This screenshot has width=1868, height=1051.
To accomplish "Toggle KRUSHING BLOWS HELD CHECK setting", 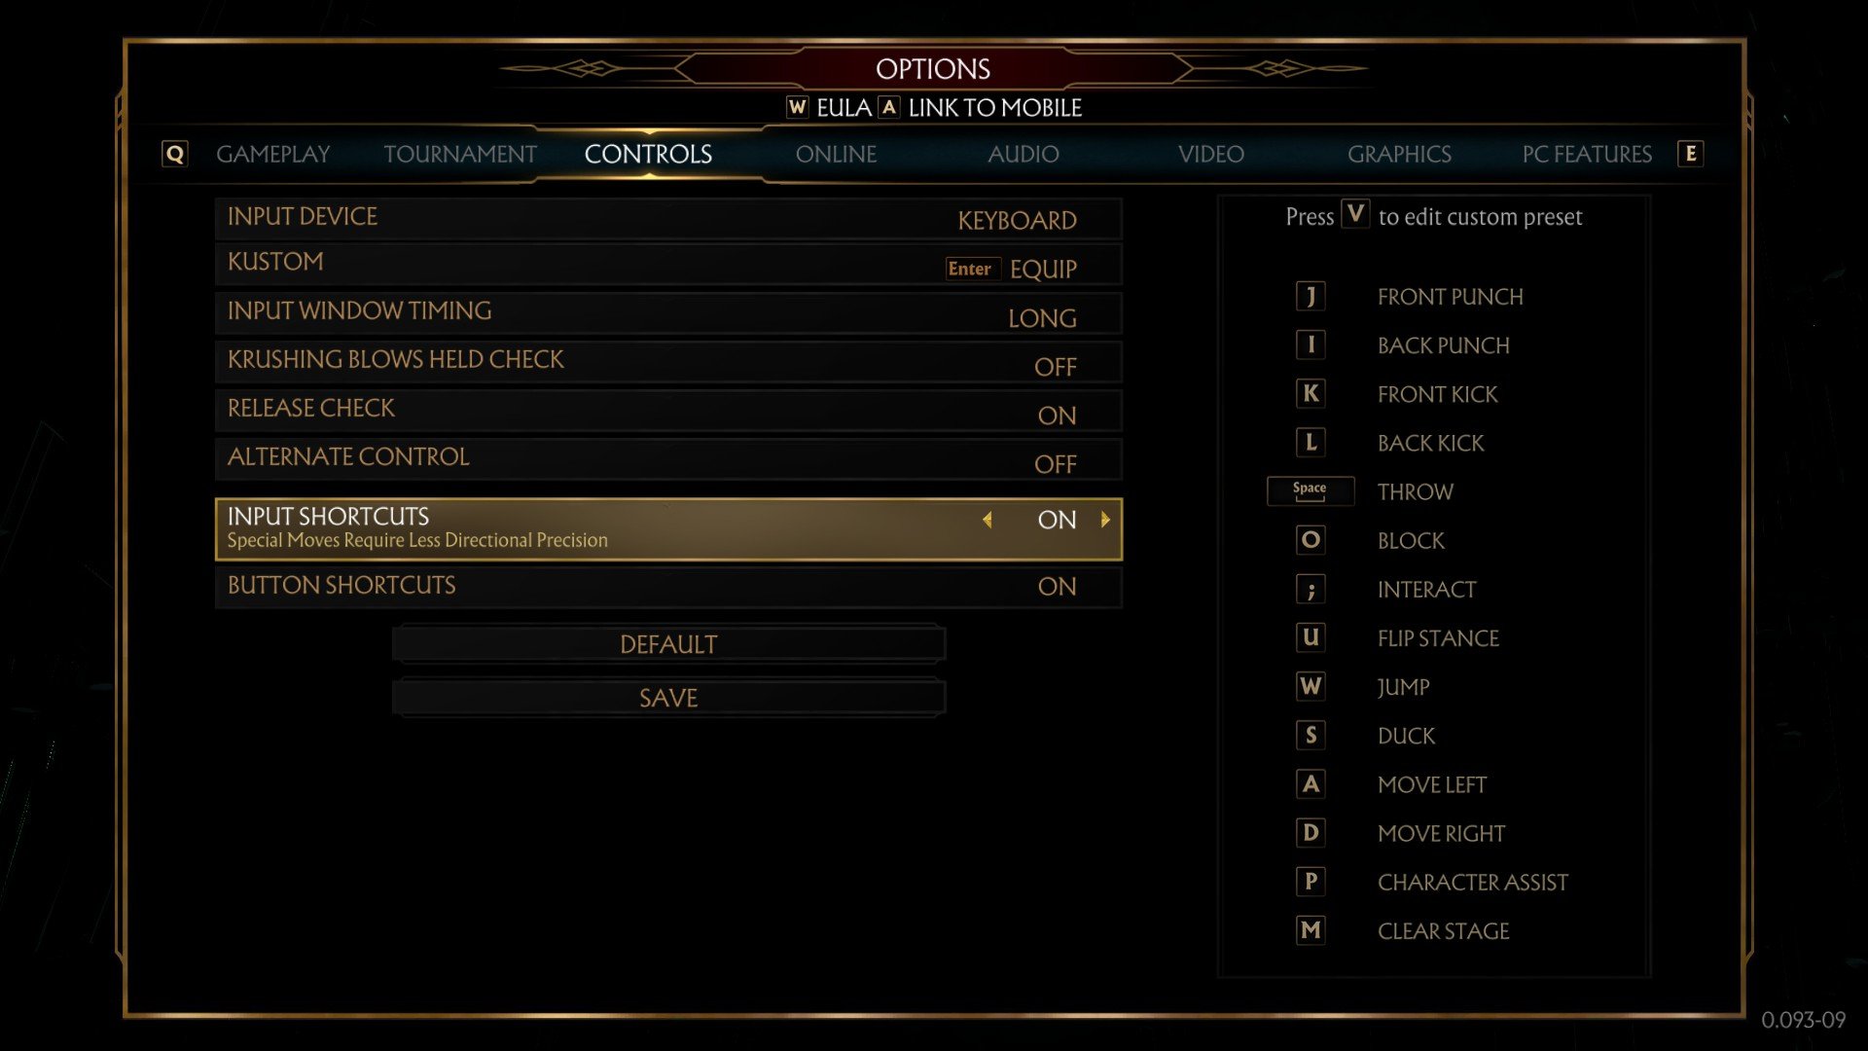I will point(1056,367).
